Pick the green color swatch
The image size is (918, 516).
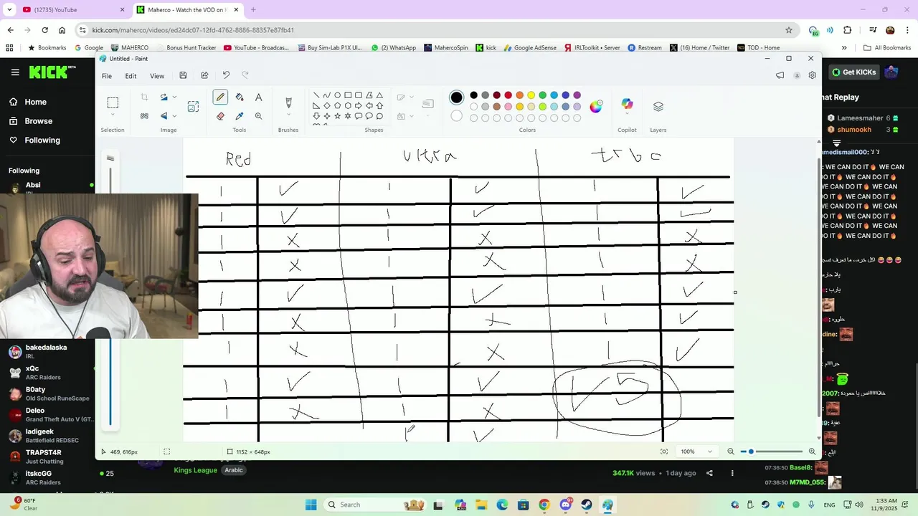point(542,95)
